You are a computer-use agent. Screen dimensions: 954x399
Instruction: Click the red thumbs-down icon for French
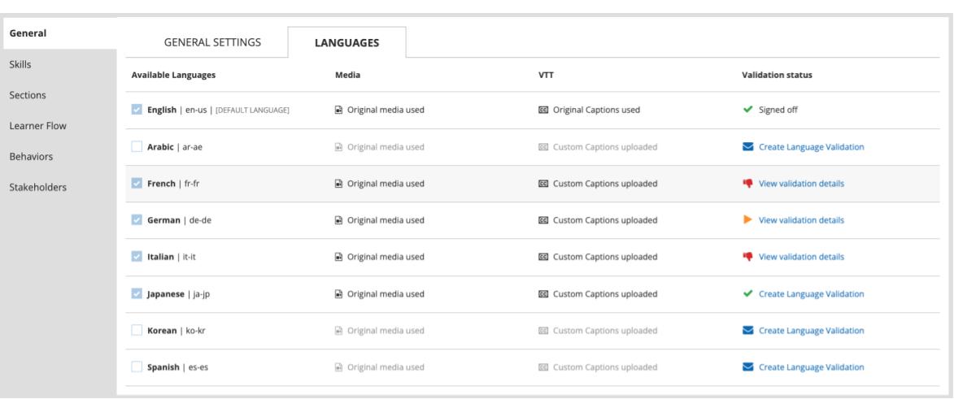click(x=747, y=184)
